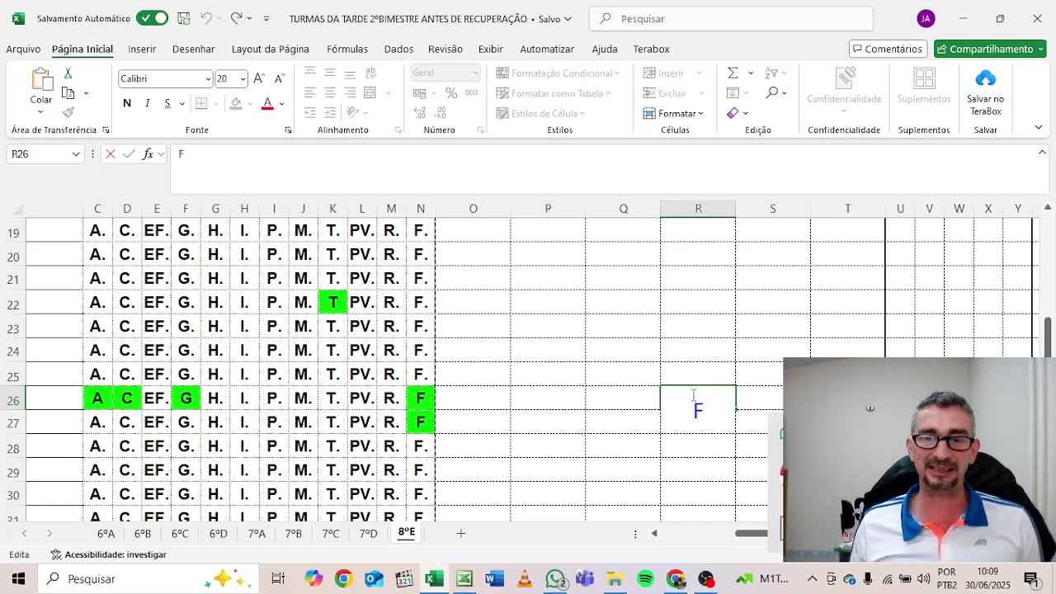This screenshot has width=1056, height=594.
Task: Click the Decrease Font Size icon
Action: 280,78
